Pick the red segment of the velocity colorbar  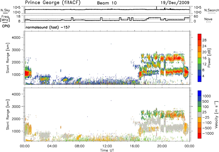pos(200,136)
